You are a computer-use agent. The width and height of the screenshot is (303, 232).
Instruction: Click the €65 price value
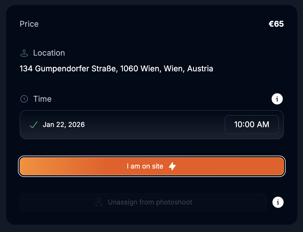[x=276, y=24]
